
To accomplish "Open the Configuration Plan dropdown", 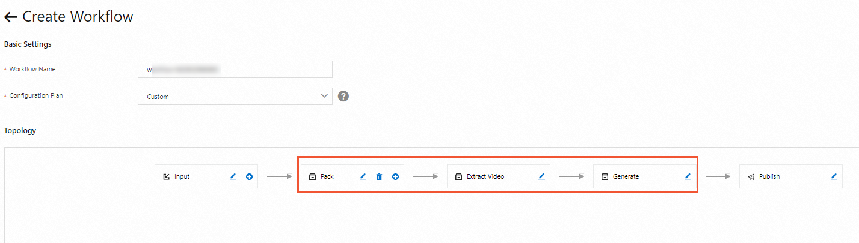I will 235,96.
